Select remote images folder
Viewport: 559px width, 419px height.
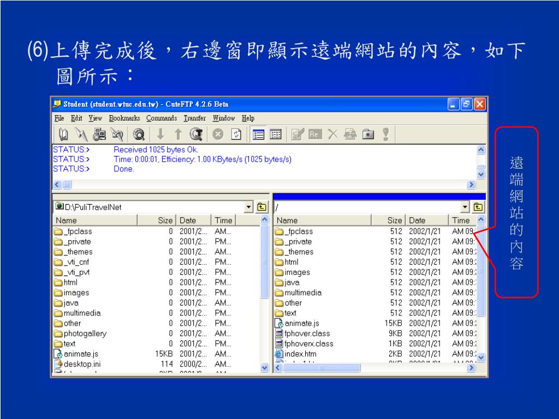[x=293, y=273]
